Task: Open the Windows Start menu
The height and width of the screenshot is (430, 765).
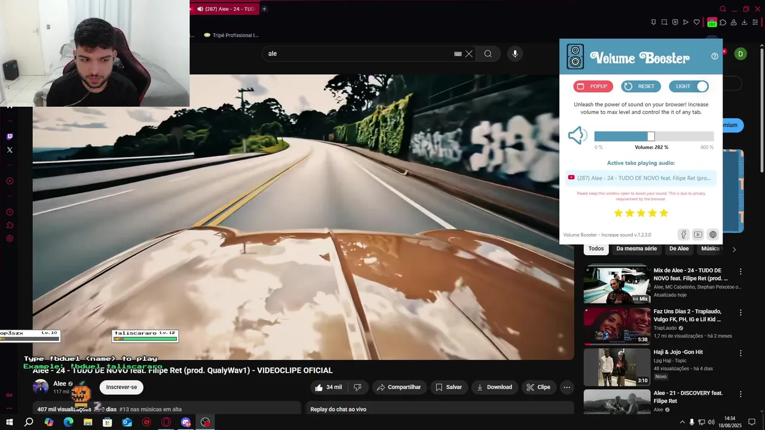Action: [x=10, y=422]
